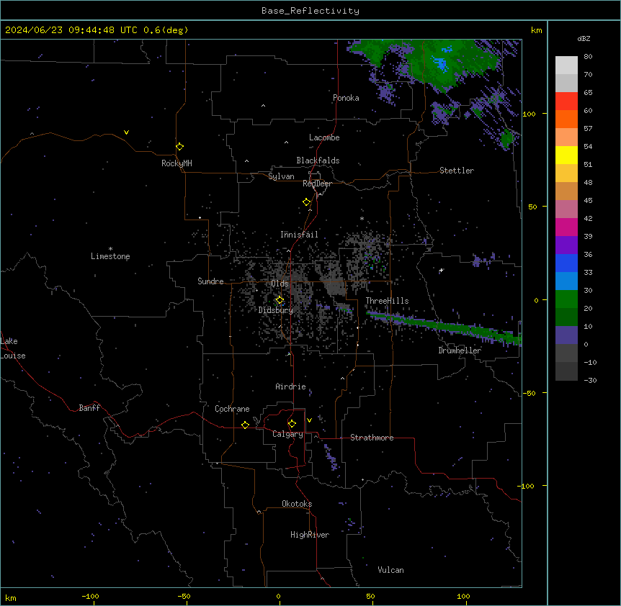The image size is (621, 606).
Task: Click the RedDeer city label
Action: click(317, 184)
